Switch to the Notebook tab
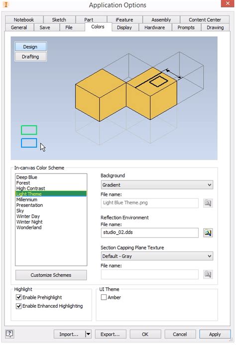236x345 pixels. tap(24, 19)
